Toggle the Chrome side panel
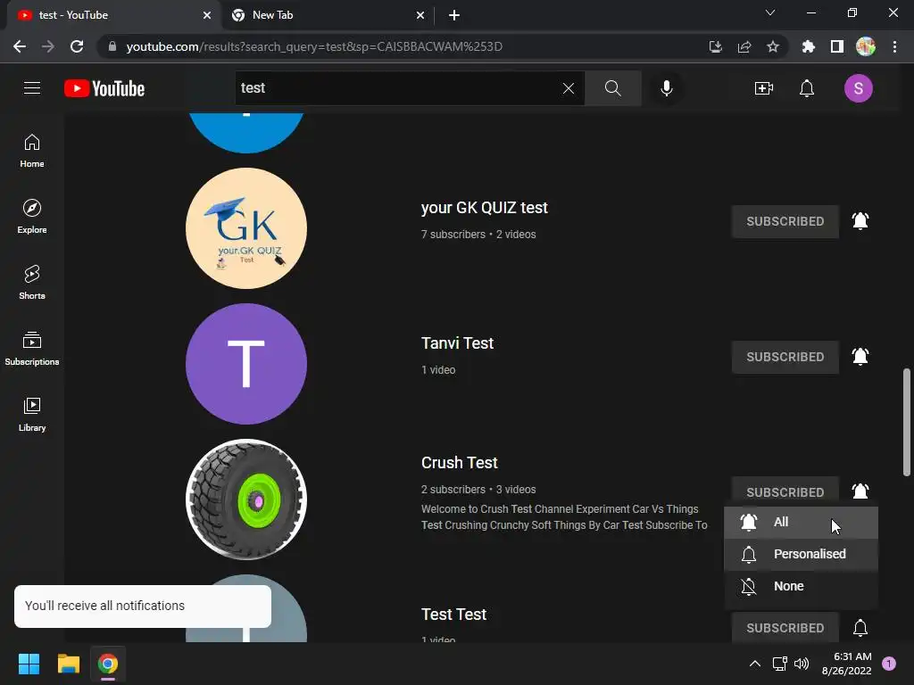The height and width of the screenshot is (685, 914). click(x=837, y=46)
